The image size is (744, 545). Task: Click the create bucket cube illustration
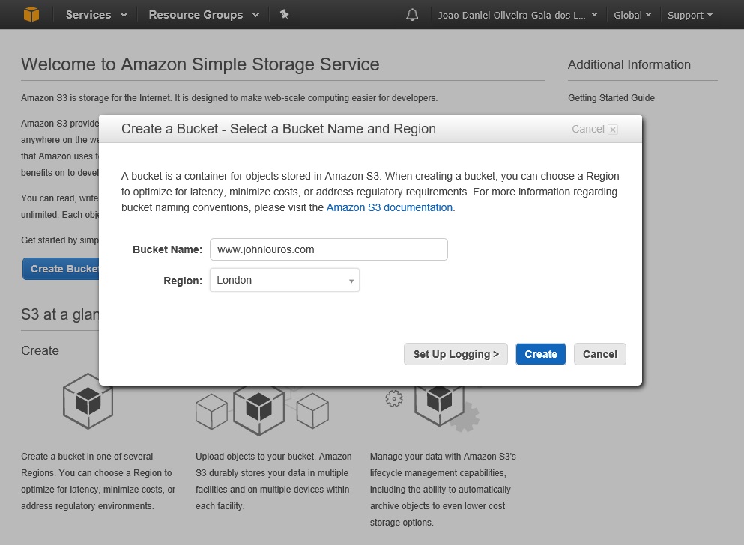click(88, 402)
